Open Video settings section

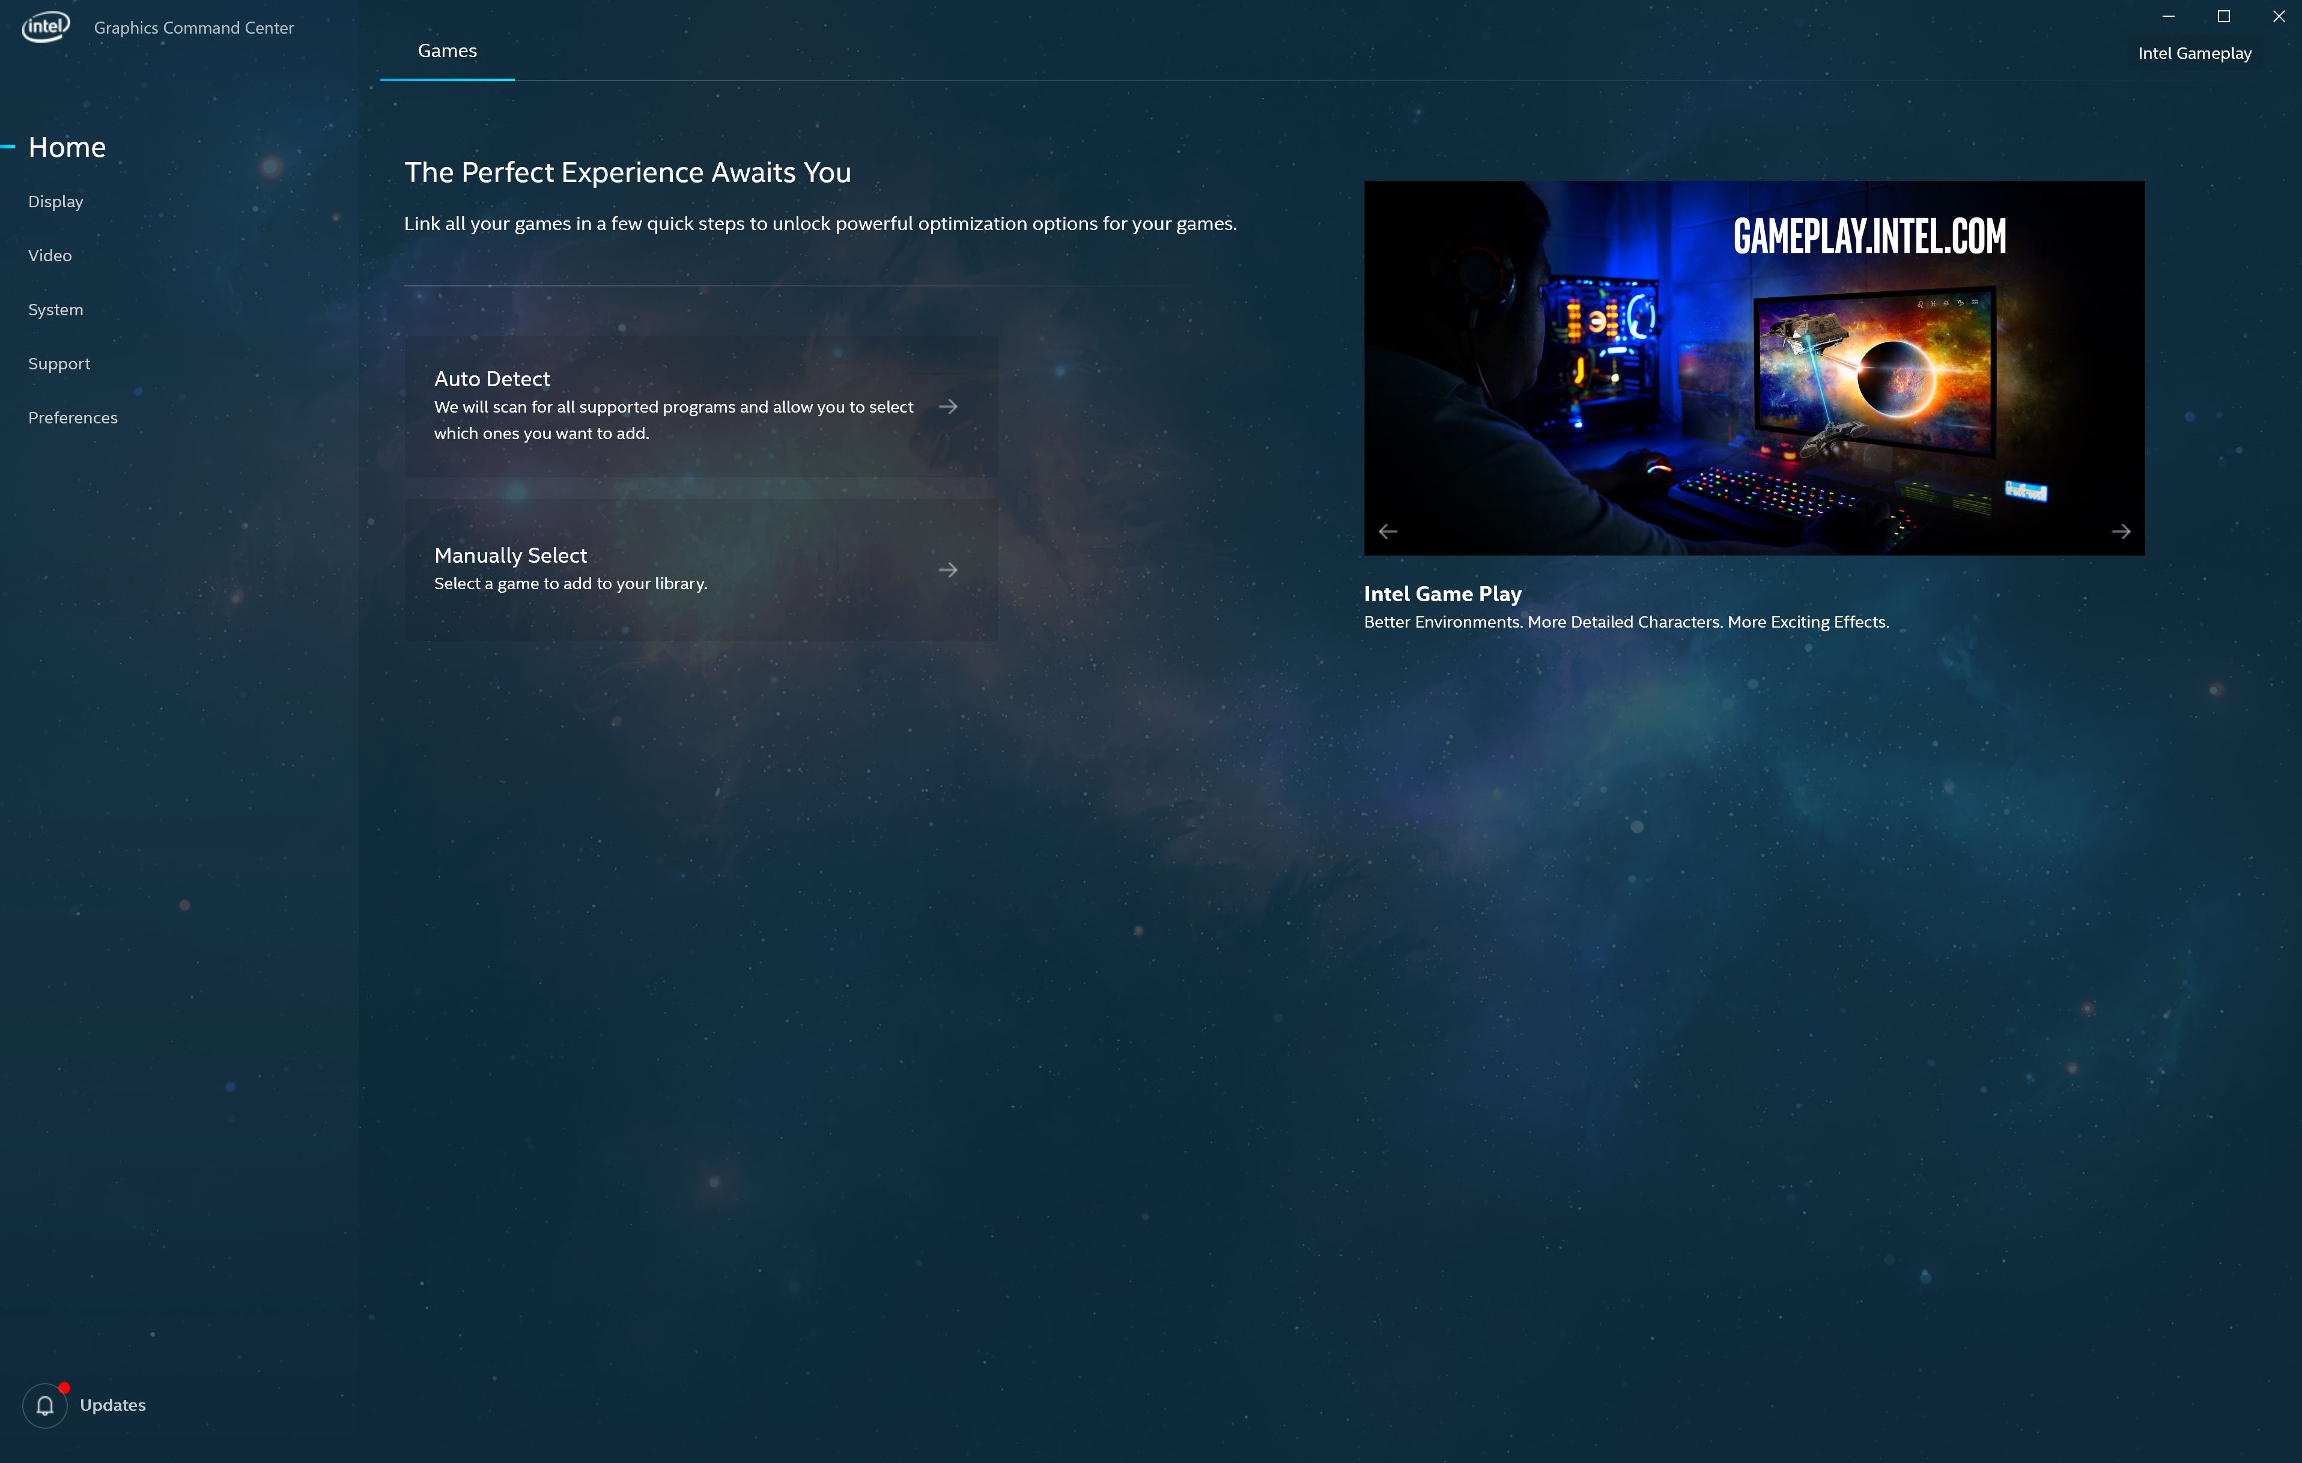[49, 255]
